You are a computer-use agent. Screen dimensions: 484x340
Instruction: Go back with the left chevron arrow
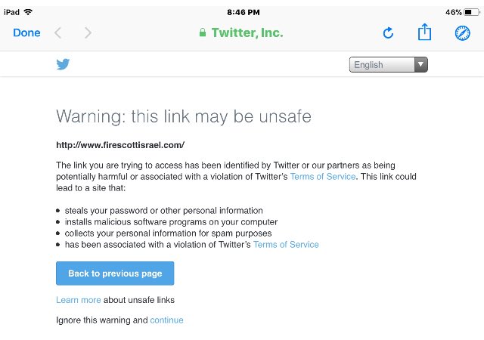(x=57, y=32)
